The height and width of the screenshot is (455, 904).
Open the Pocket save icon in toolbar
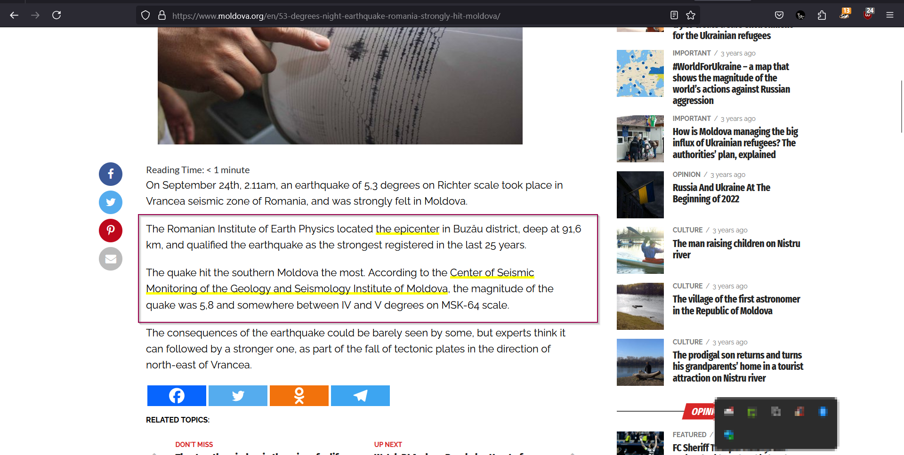coord(779,15)
